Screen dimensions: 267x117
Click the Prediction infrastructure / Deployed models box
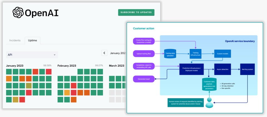click(192, 69)
